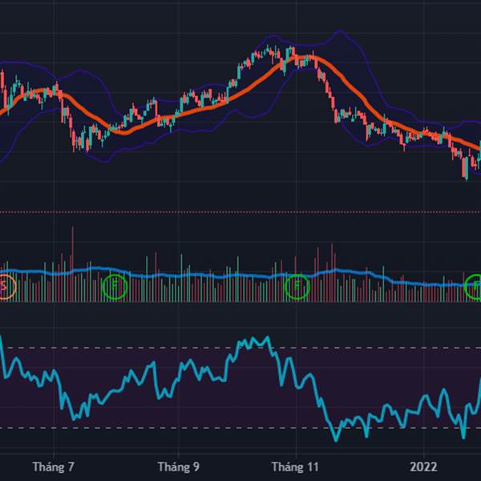Click the Tháng 11 axis label
The width and height of the screenshot is (481, 481).
(295, 467)
